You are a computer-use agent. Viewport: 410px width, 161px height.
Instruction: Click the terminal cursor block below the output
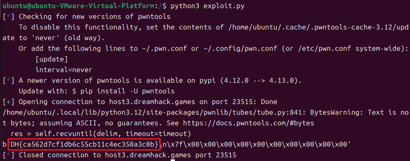[x=172, y=160]
